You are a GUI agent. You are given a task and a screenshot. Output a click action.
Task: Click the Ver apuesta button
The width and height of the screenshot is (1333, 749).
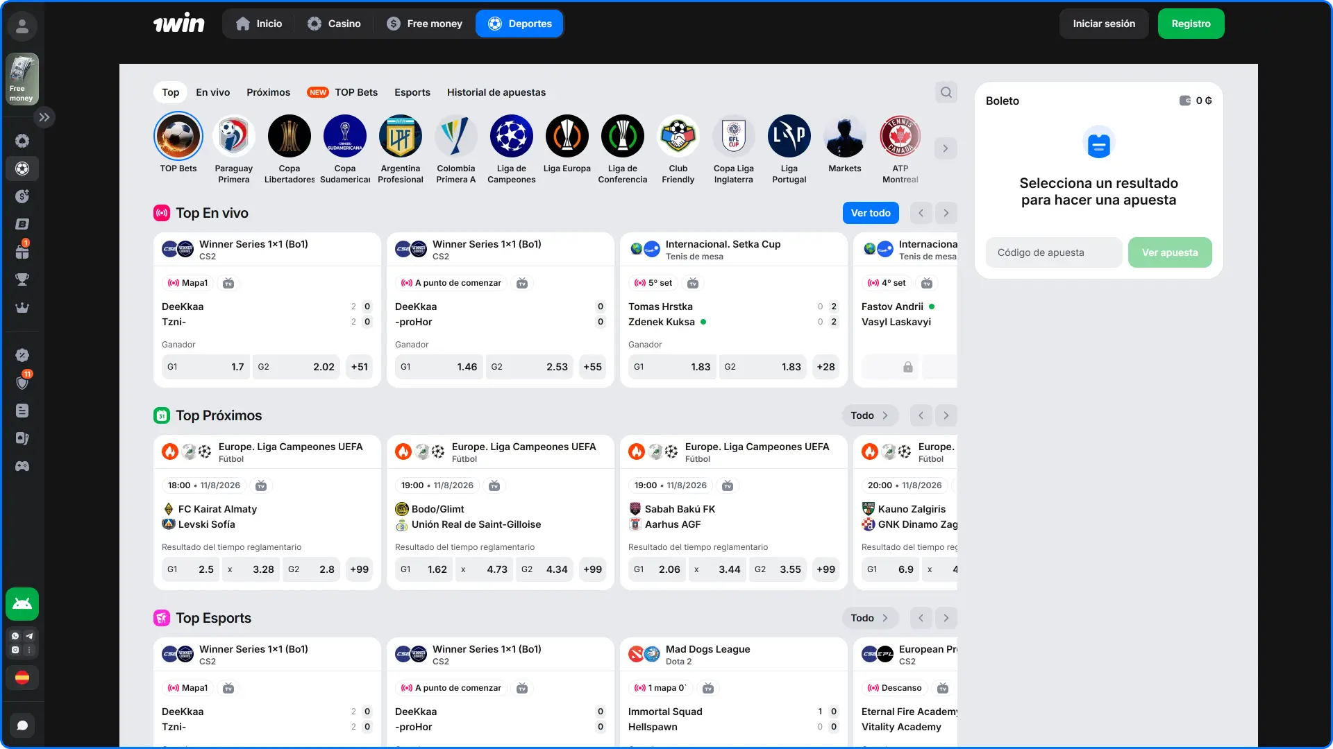[x=1170, y=252]
